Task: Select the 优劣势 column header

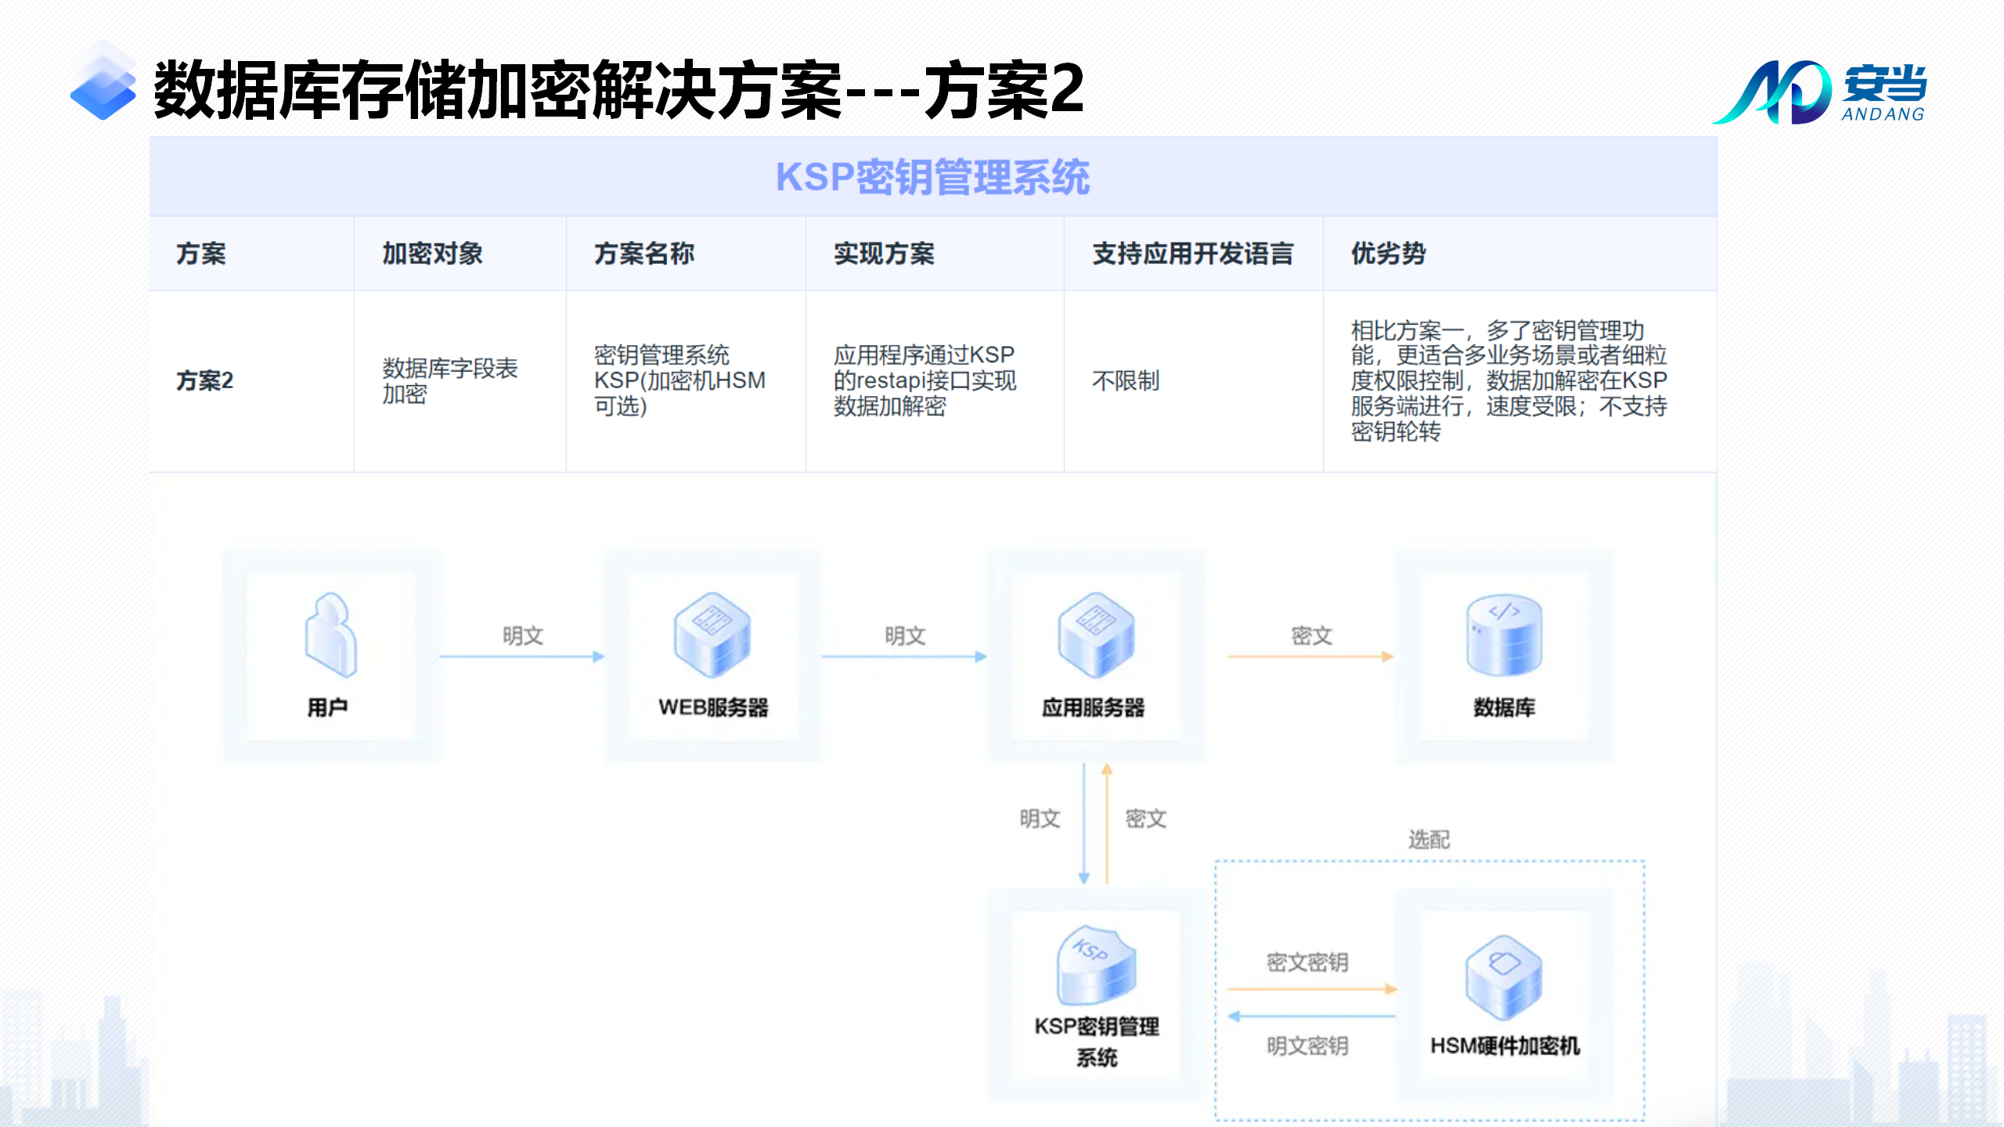Action: (1388, 254)
